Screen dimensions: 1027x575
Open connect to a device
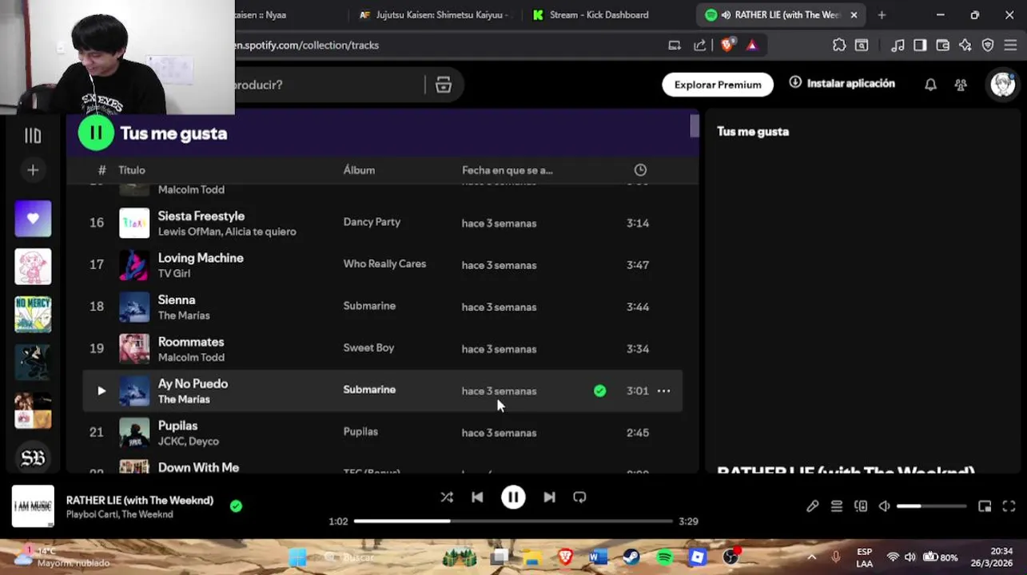860,506
